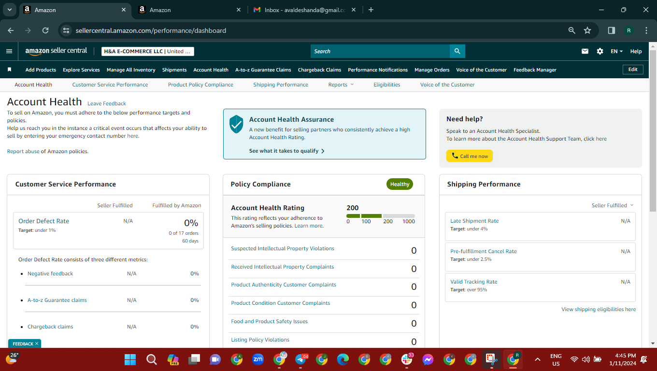This screenshot has height=371, width=657.
Task: Click the search magnifier button
Action: (x=457, y=51)
